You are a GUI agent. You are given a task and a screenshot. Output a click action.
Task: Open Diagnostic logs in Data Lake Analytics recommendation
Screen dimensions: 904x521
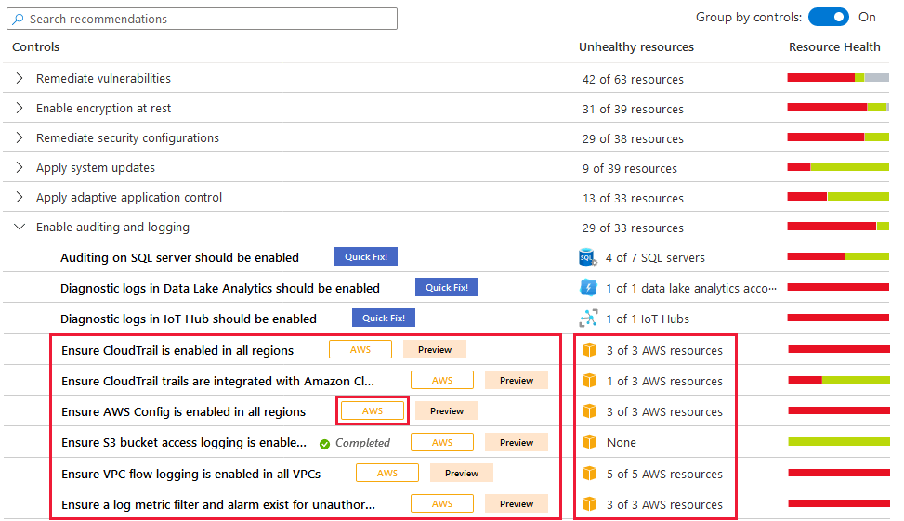pos(219,288)
